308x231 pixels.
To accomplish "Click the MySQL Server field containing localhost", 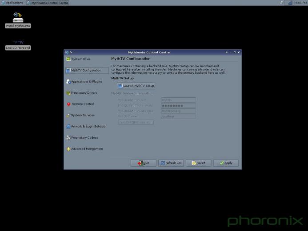I will point(178,116).
